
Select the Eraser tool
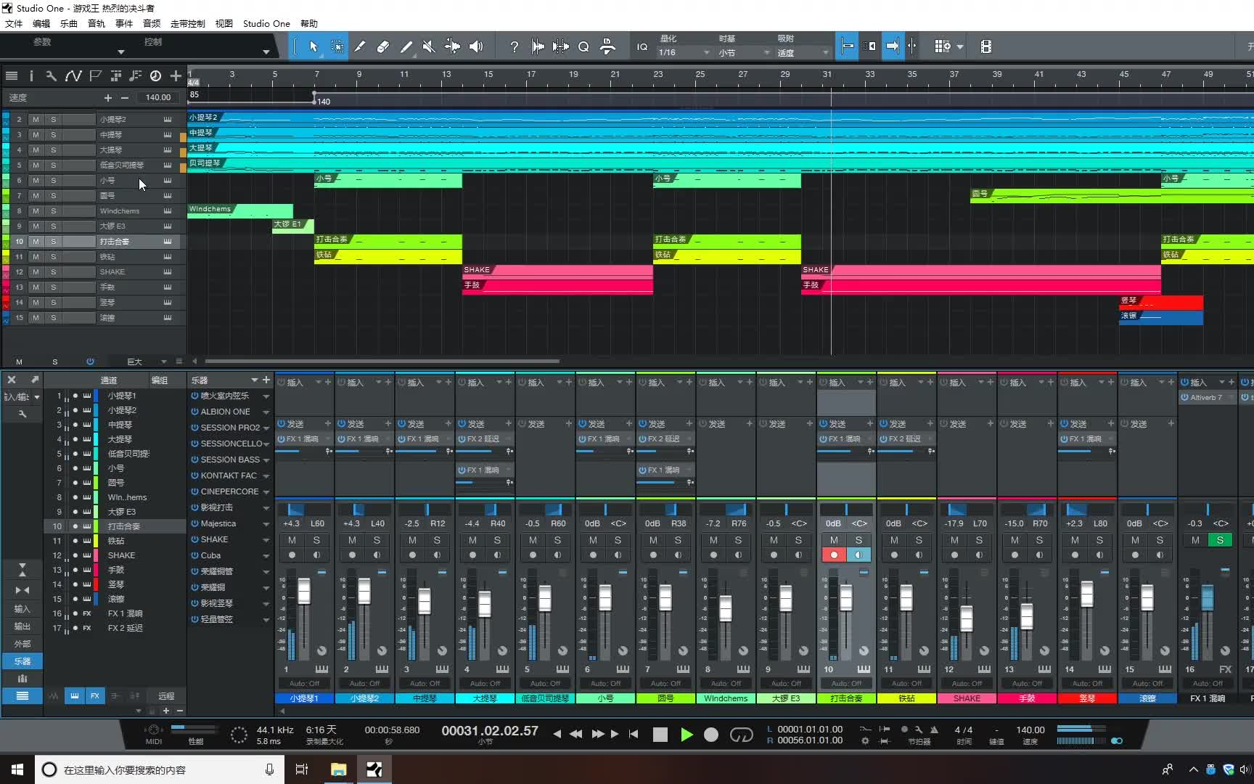click(x=382, y=46)
